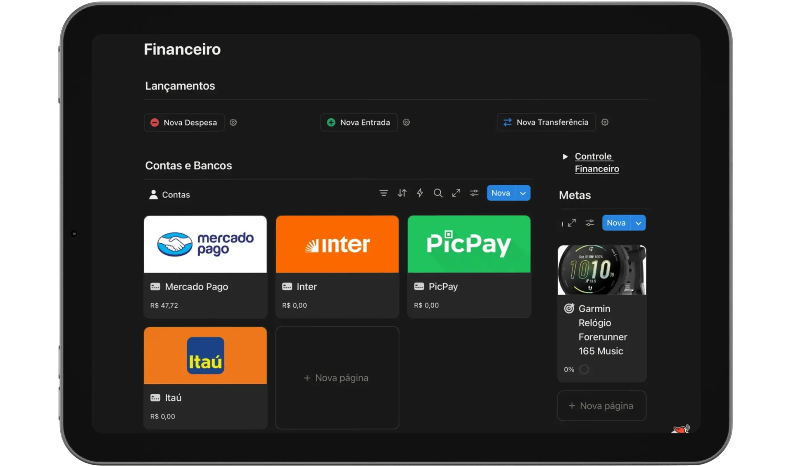Click the blue Nova button in Metas
Image resolution: width=791 pixels, height=466 pixels.
coord(616,223)
